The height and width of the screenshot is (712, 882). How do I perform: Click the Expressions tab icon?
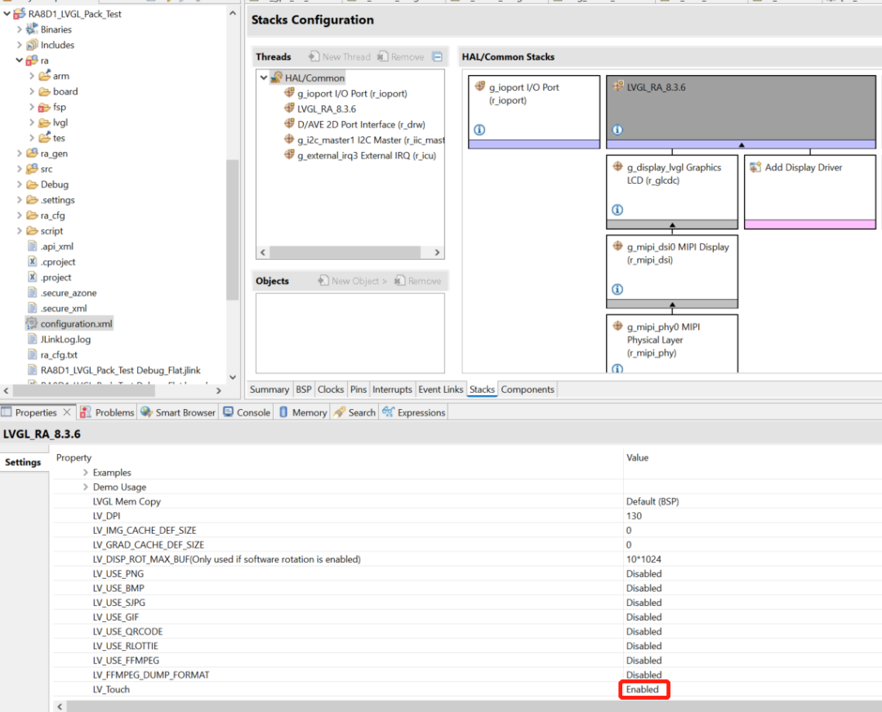pyautogui.click(x=388, y=412)
